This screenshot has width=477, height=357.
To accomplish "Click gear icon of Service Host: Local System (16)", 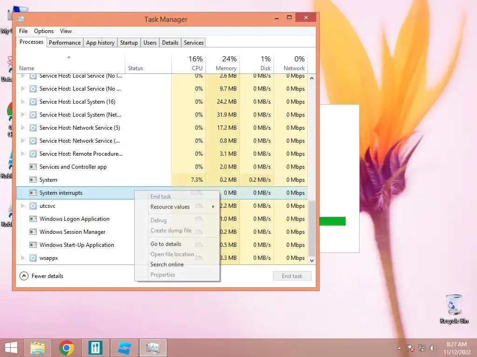I will (33, 102).
